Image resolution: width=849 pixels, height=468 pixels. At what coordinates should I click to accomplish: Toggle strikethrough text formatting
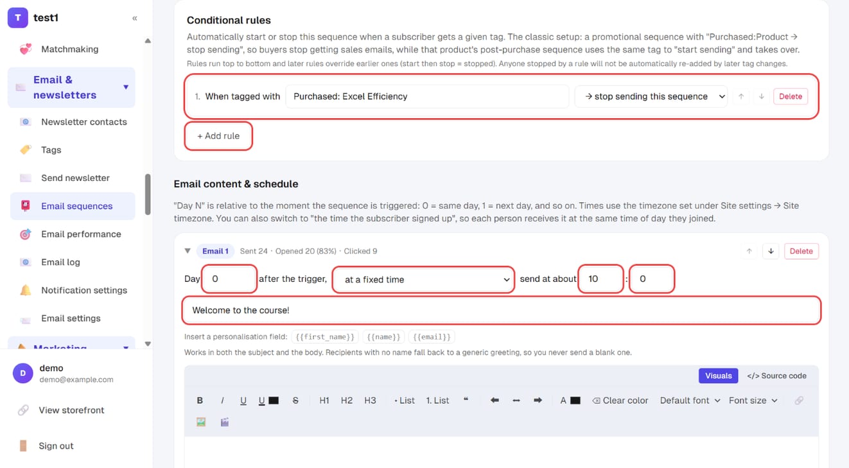tap(295, 401)
